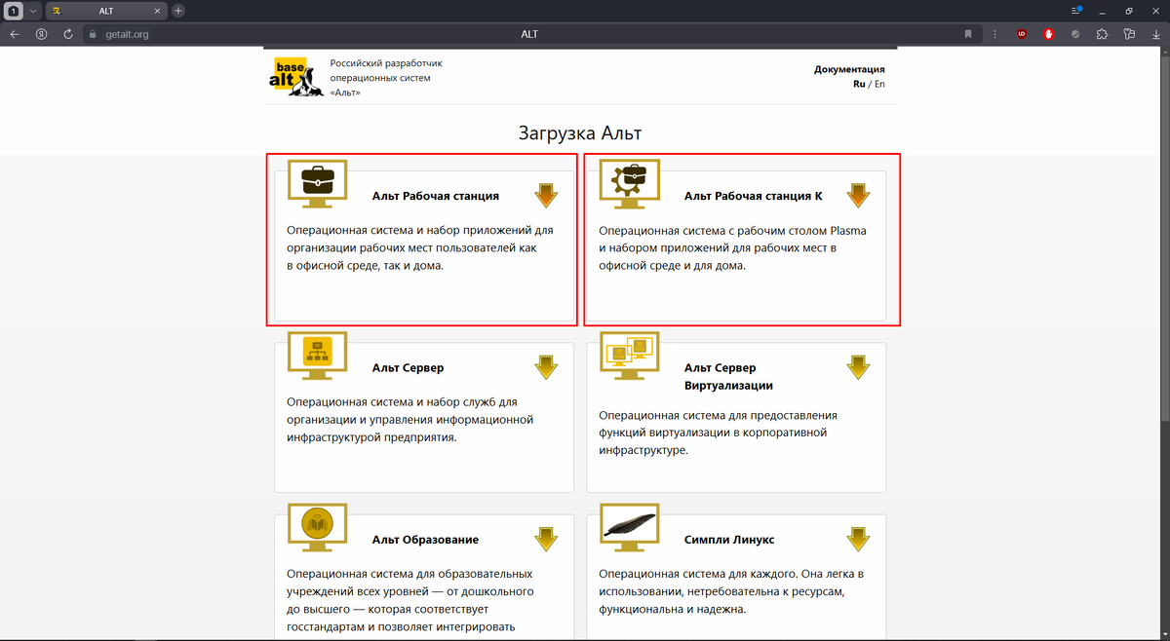The height and width of the screenshot is (641, 1170).
Task: Click the download arrow for Альт Сервер Виртуализации
Action: pos(858,367)
